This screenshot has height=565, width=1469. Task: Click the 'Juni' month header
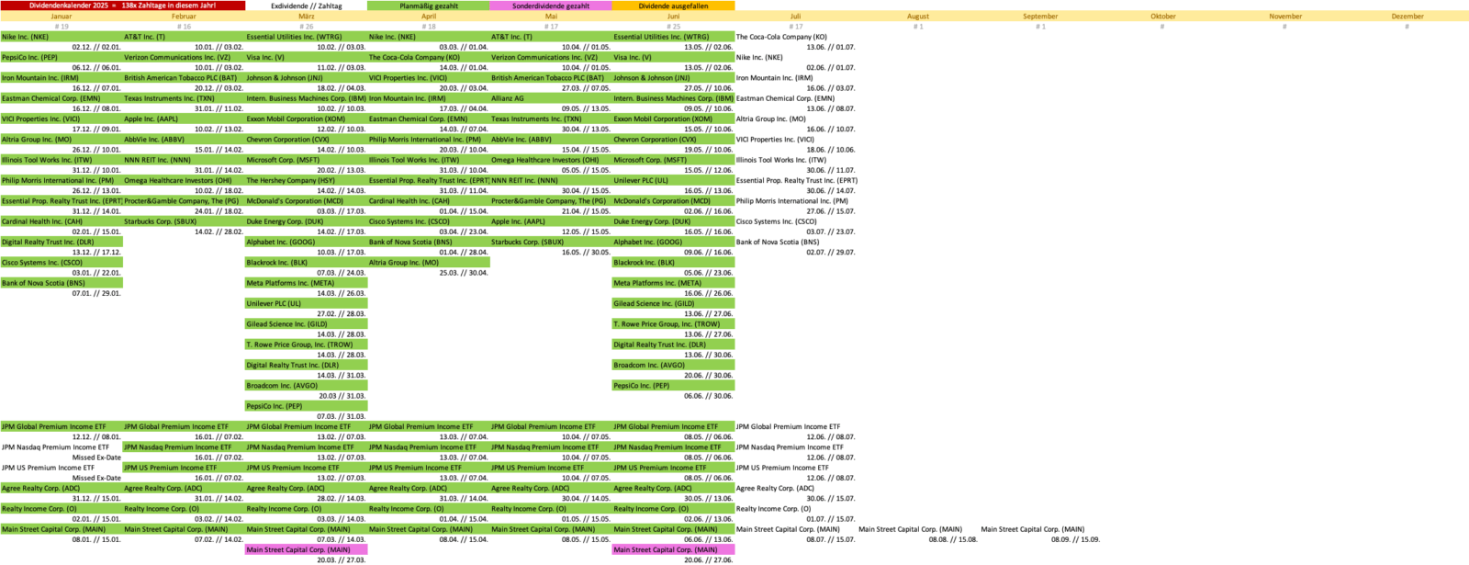(x=673, y=17)
